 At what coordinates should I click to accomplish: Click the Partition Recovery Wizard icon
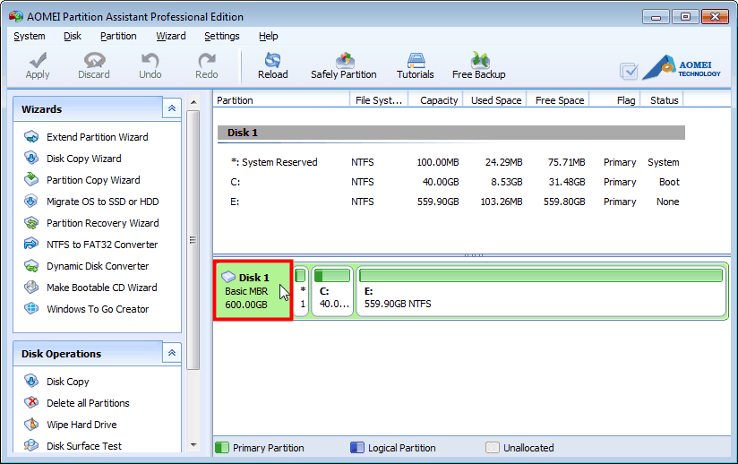tap(31, 223)
